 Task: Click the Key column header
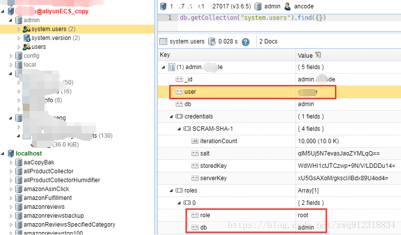coord(165,55)
